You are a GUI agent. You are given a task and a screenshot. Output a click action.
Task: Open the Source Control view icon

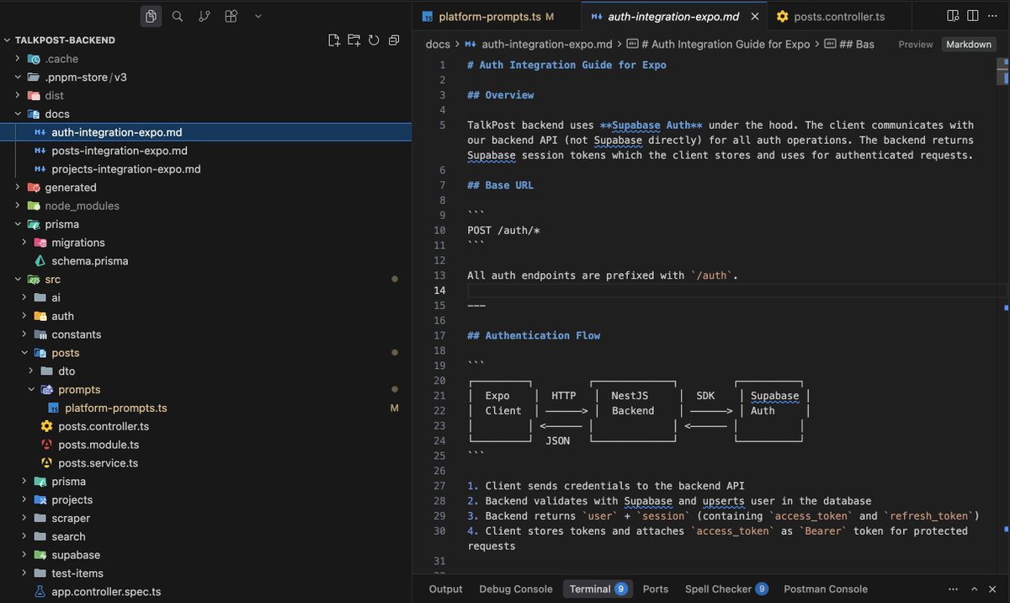click(205, 16)
